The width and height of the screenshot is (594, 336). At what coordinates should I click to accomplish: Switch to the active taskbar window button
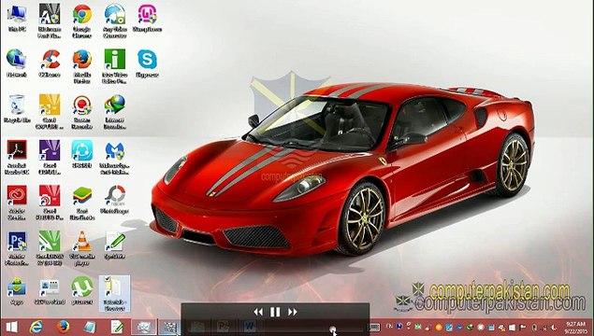[x=143, y=327]
